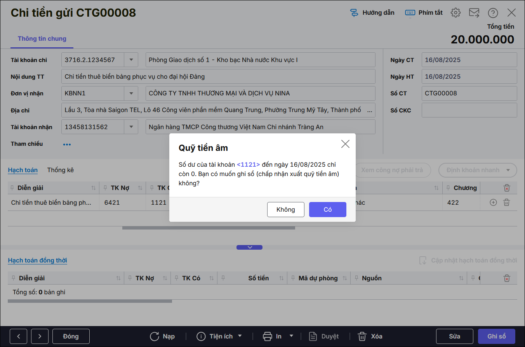Click the Đóng close button
Screen dimensions: 525x347
(x=71, y=337)
